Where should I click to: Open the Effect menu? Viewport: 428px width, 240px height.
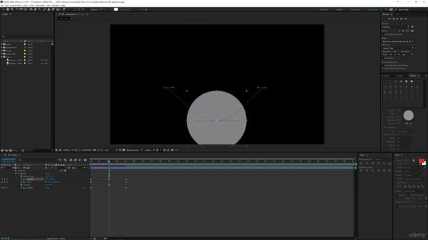(x=31, y=5)
